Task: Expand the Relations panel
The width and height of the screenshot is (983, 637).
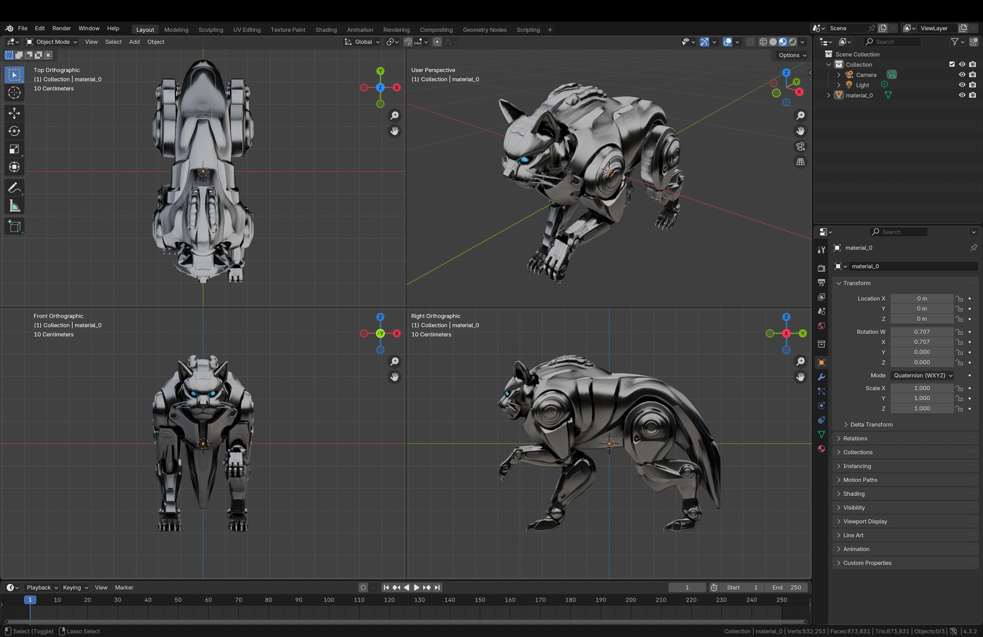Action: [855, 438]
